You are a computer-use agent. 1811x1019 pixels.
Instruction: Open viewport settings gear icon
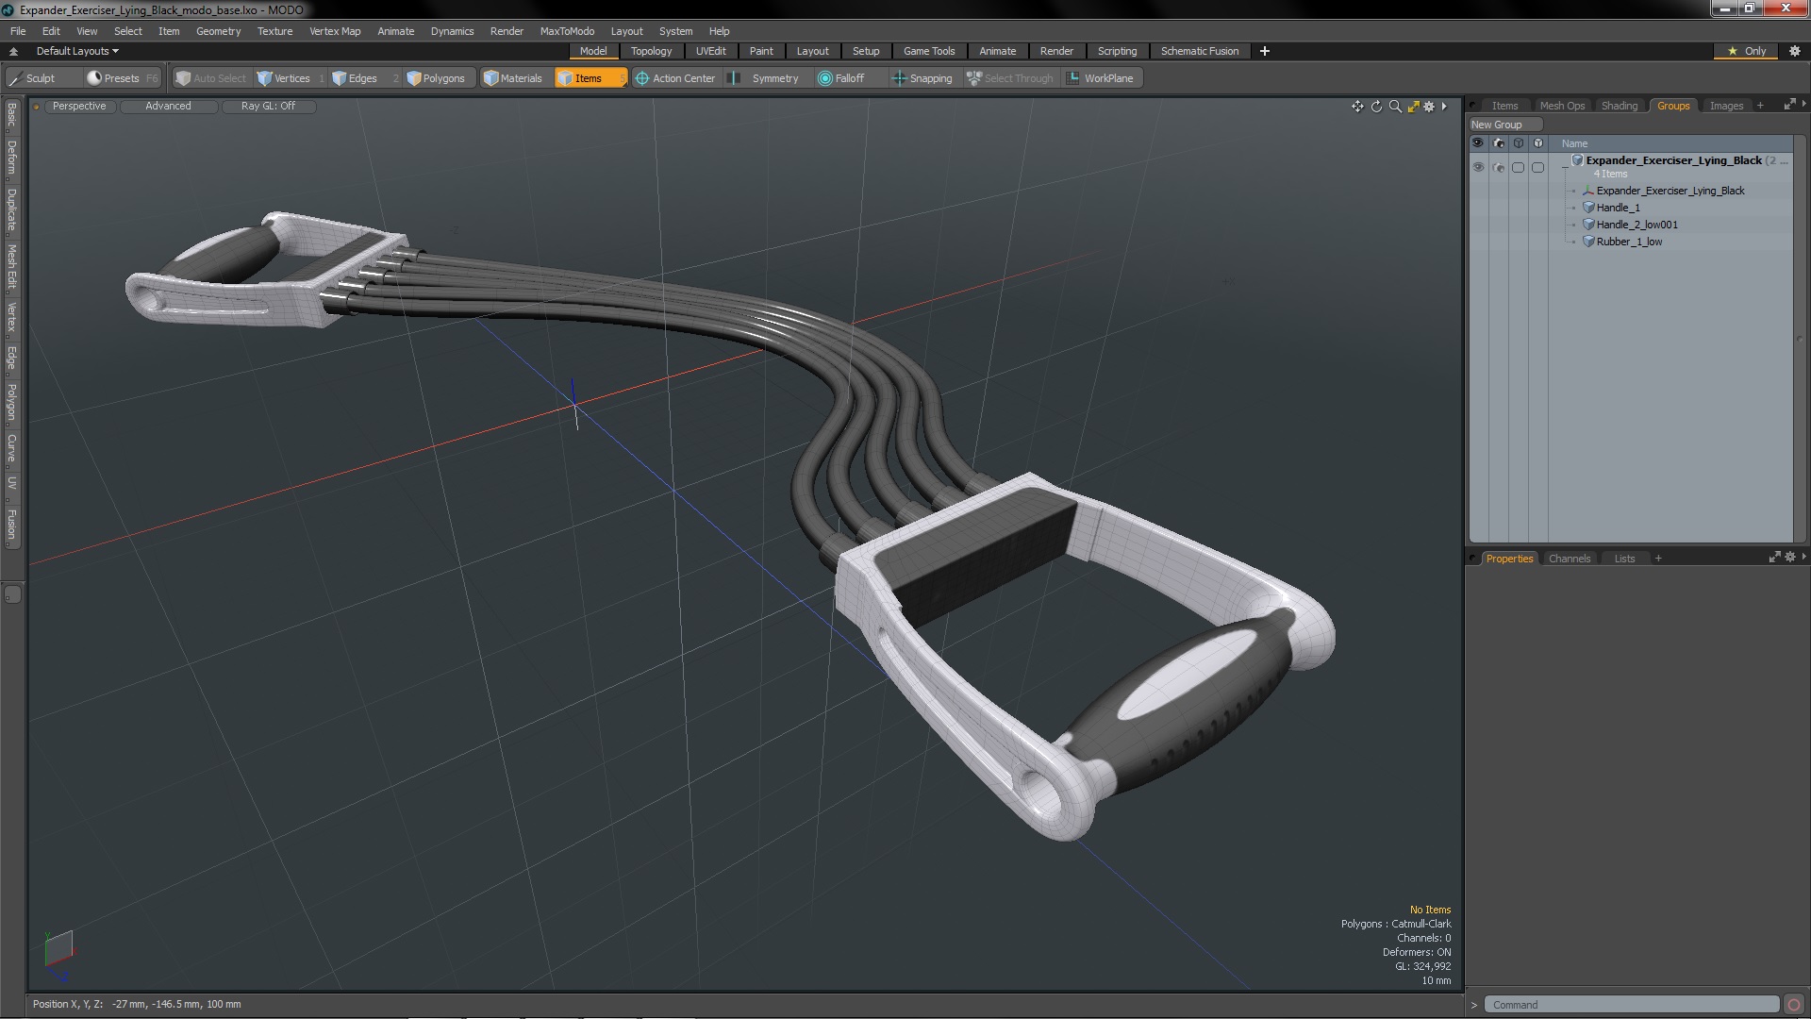(x=1429, y=107)
